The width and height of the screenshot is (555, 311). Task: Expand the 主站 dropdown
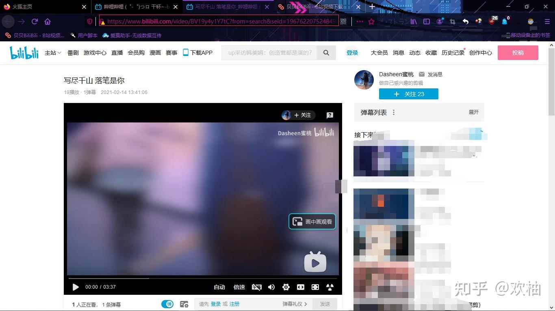[53, 53]
